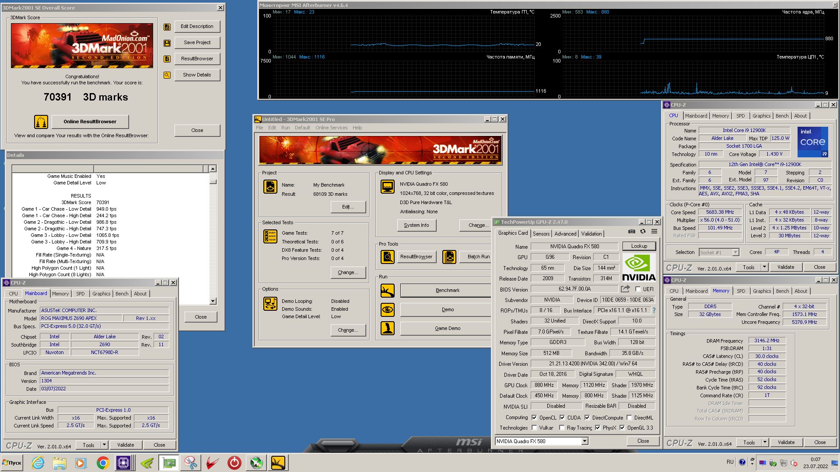Screen dimensions: 840x472
Task: Click the Selected Tests checklist icon
Action: [x=270, y=236]
